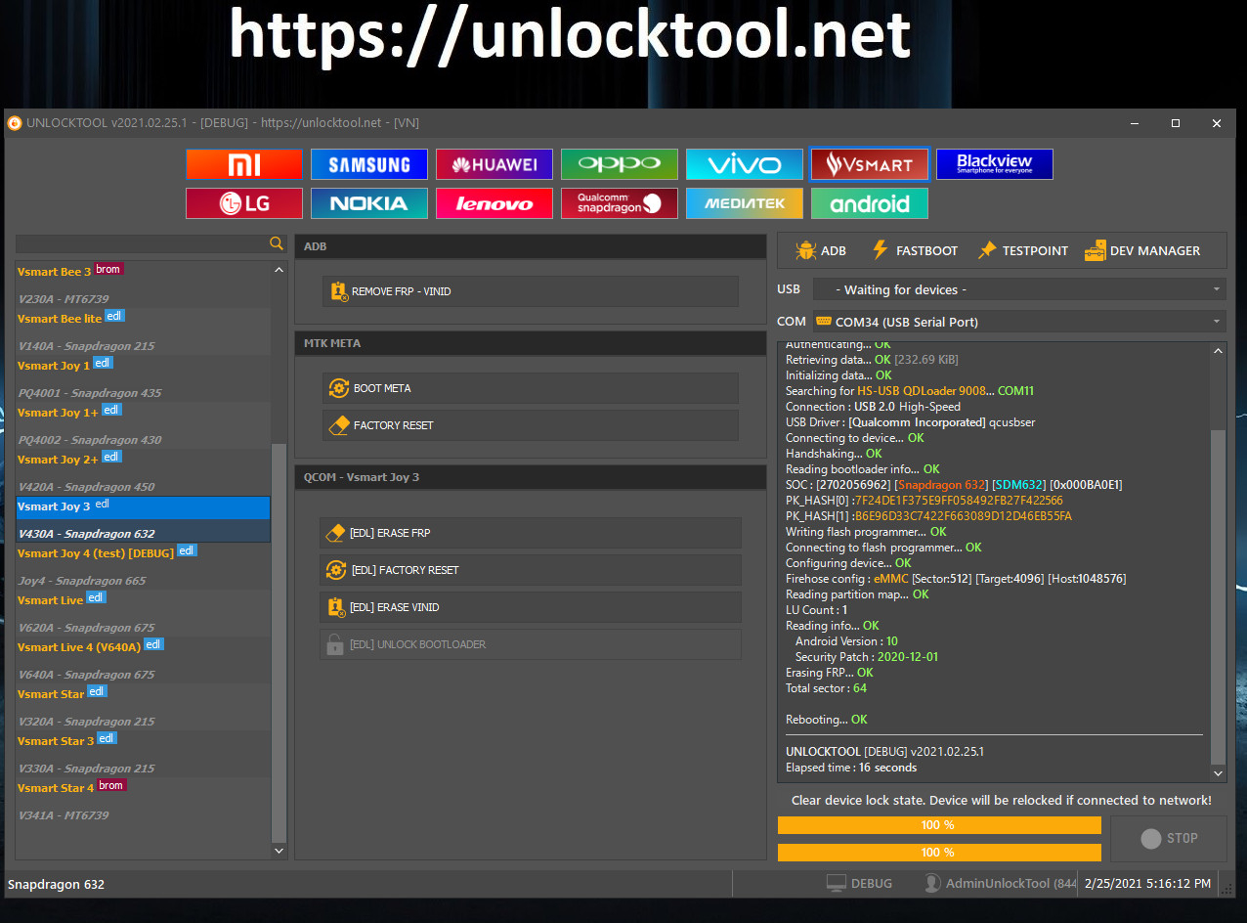Open the ADB tab
Viewport: 1247px width, 923px height.
pos(821,250)
